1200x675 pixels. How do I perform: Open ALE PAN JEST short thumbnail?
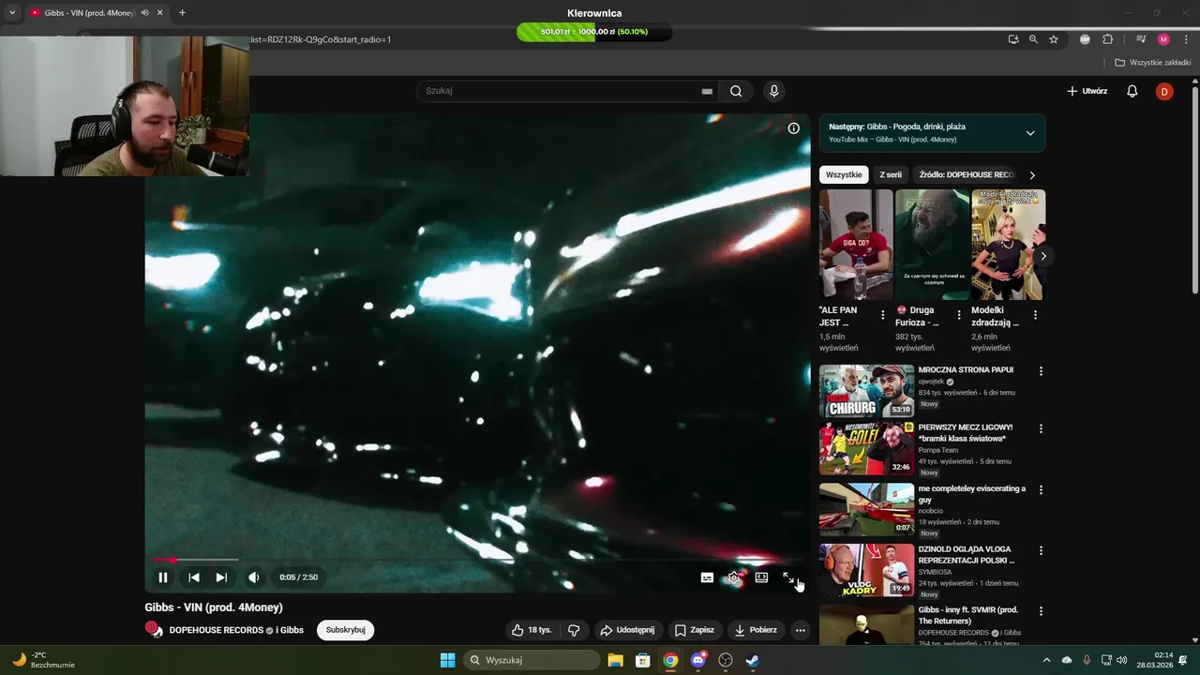pos(856,245)
